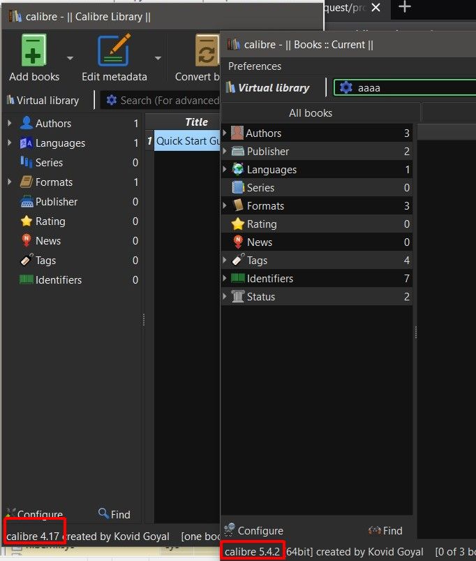Click calibre icon in Books Current title bar
The height and width of the screenshot is (561, 476).
(x=233, y=45)
